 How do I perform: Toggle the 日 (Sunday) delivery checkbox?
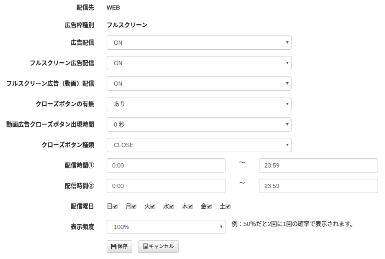click(x=115, y=206)
